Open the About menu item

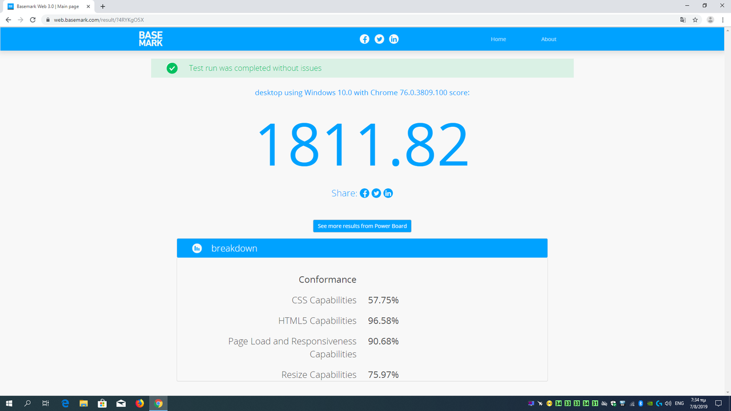[x=549, y=39]
